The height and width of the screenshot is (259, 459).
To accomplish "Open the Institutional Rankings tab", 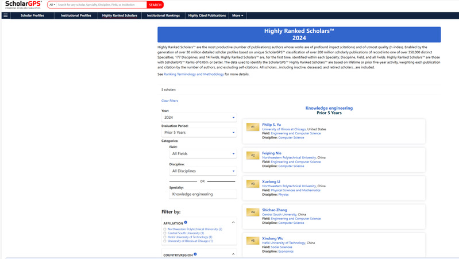I will (163, 16).
